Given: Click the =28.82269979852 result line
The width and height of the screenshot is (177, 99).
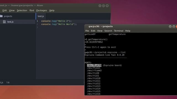Looking at the screenshot, I should pos(94,42).
